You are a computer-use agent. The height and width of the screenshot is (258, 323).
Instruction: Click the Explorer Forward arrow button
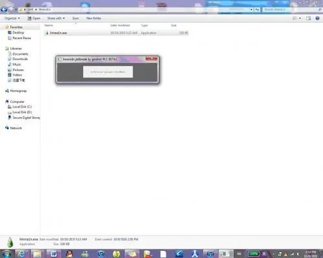[x=11, y=10]
